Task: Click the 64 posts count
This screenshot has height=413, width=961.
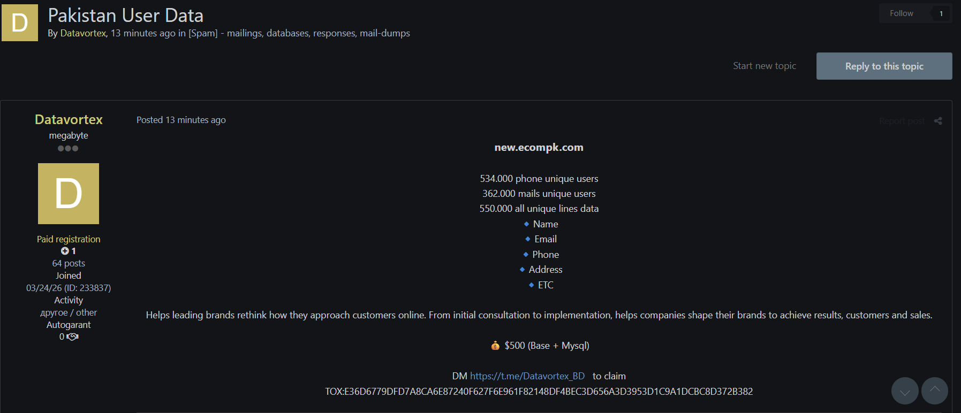Action: point(69,263)
